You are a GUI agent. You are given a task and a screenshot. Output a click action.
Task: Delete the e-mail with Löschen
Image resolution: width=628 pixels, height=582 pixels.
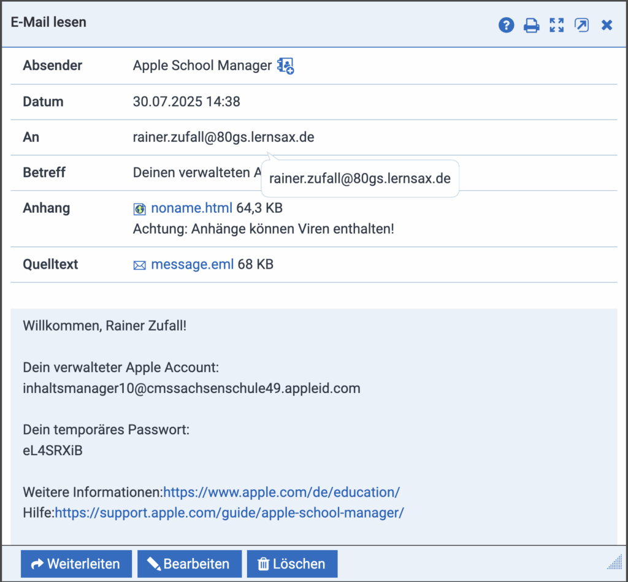[x=293, y=564]
